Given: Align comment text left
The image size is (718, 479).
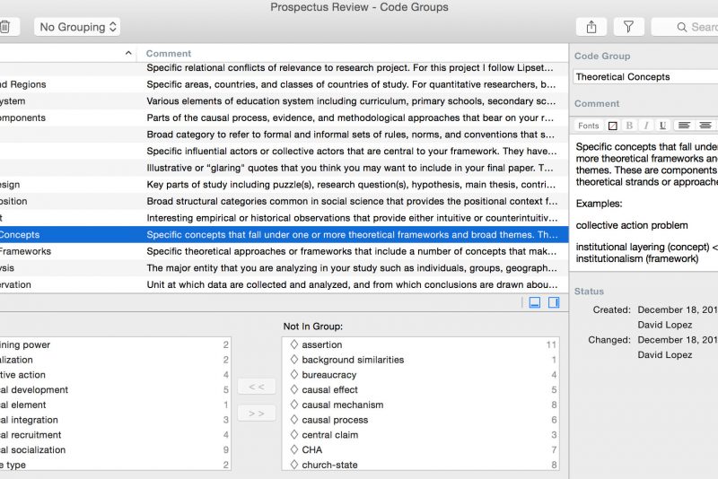Looking at the screenshot, I should coord(684,126).
